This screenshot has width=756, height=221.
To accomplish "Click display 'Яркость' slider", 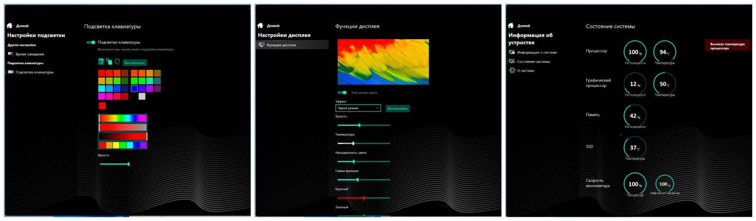I will pyautogui.click(x=364, y=125).
